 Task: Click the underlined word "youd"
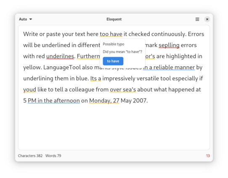29,89
